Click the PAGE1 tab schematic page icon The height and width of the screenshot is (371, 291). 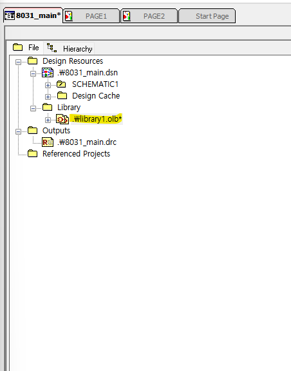point(69,16)
